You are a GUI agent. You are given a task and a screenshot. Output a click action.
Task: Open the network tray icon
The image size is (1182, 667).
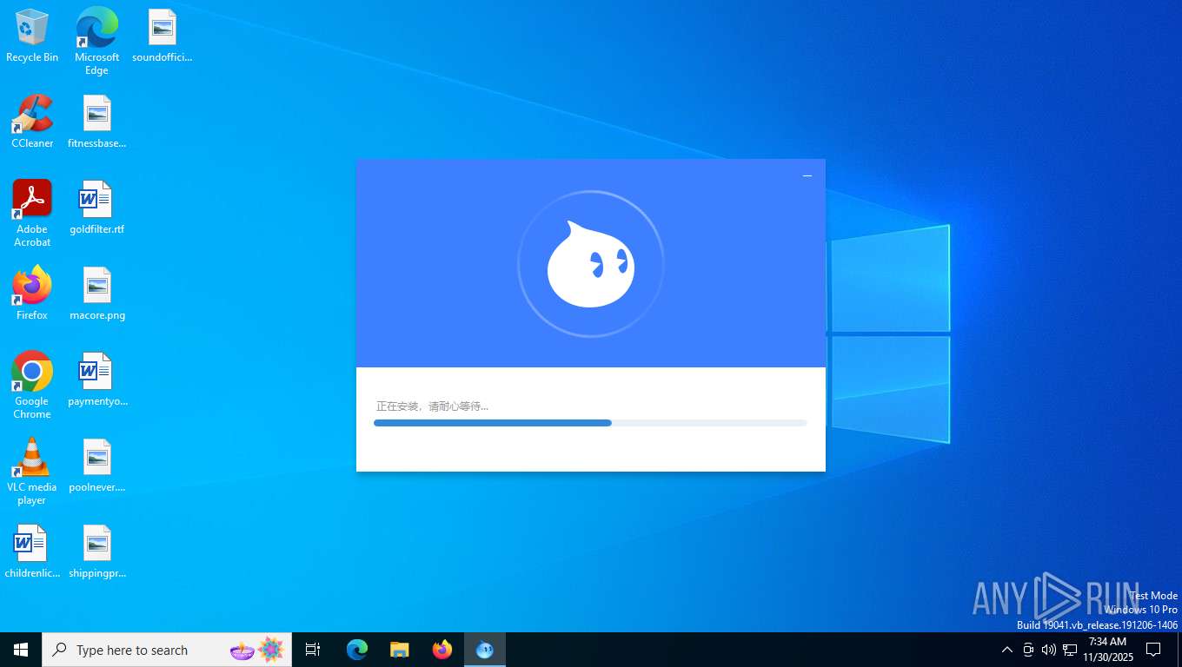pos(1070,650)
